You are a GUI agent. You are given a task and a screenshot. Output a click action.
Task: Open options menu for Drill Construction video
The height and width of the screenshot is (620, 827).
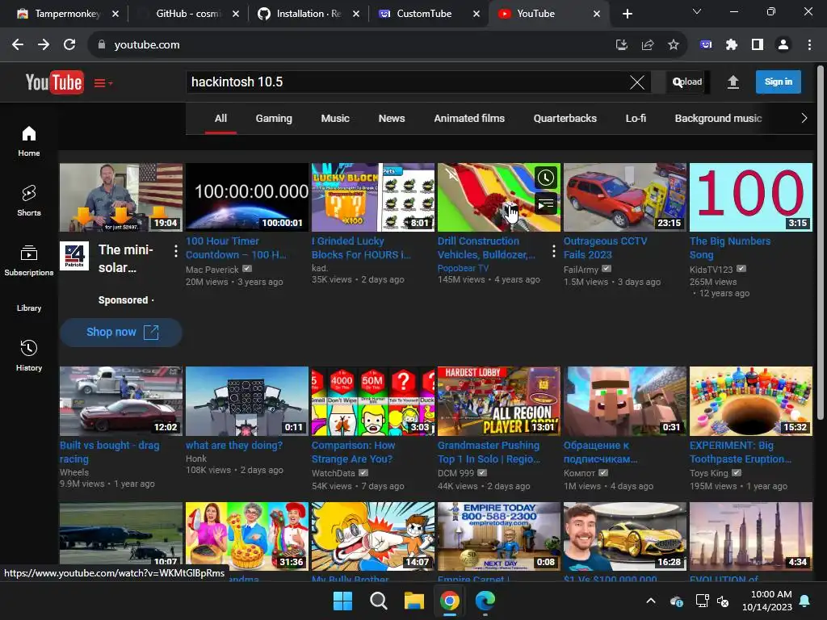(553, 252)
